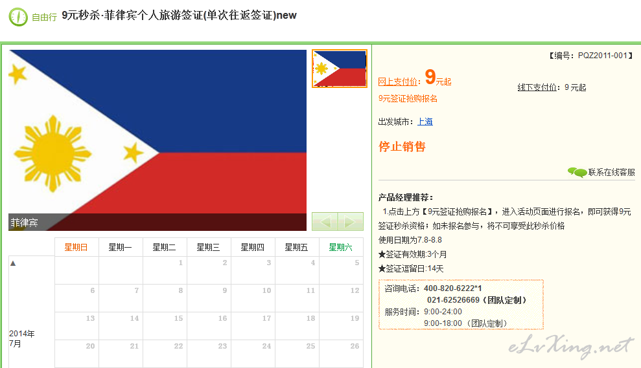Select the Philippines flag thumbnail

[340, 69]
